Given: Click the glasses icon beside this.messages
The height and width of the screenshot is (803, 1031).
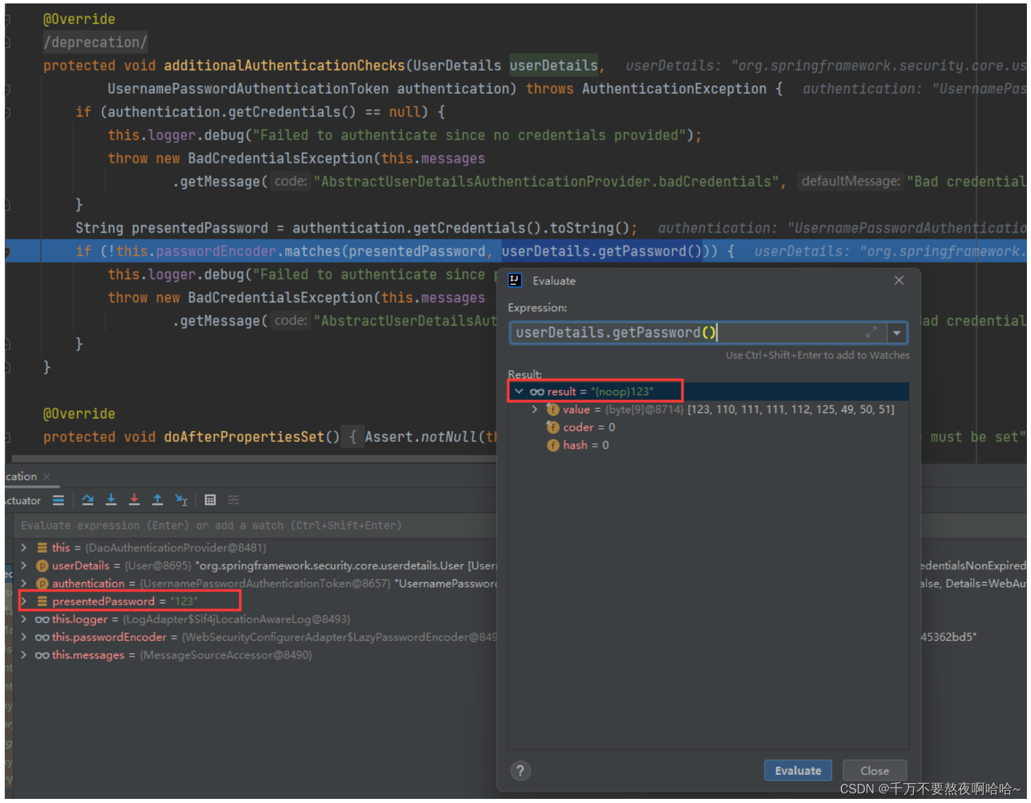Looking at the screenshot, I should pyautogui.click(x=42, y=655).
